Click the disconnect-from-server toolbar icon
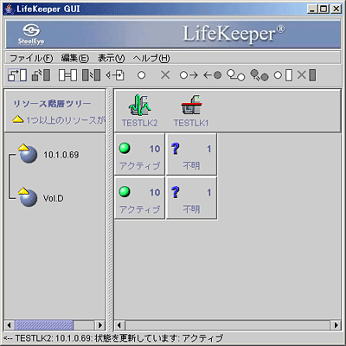 (41, 75)
